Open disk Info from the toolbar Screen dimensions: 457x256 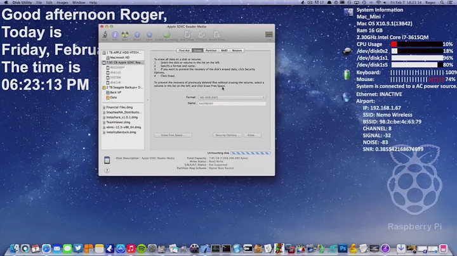pos(115,35)
